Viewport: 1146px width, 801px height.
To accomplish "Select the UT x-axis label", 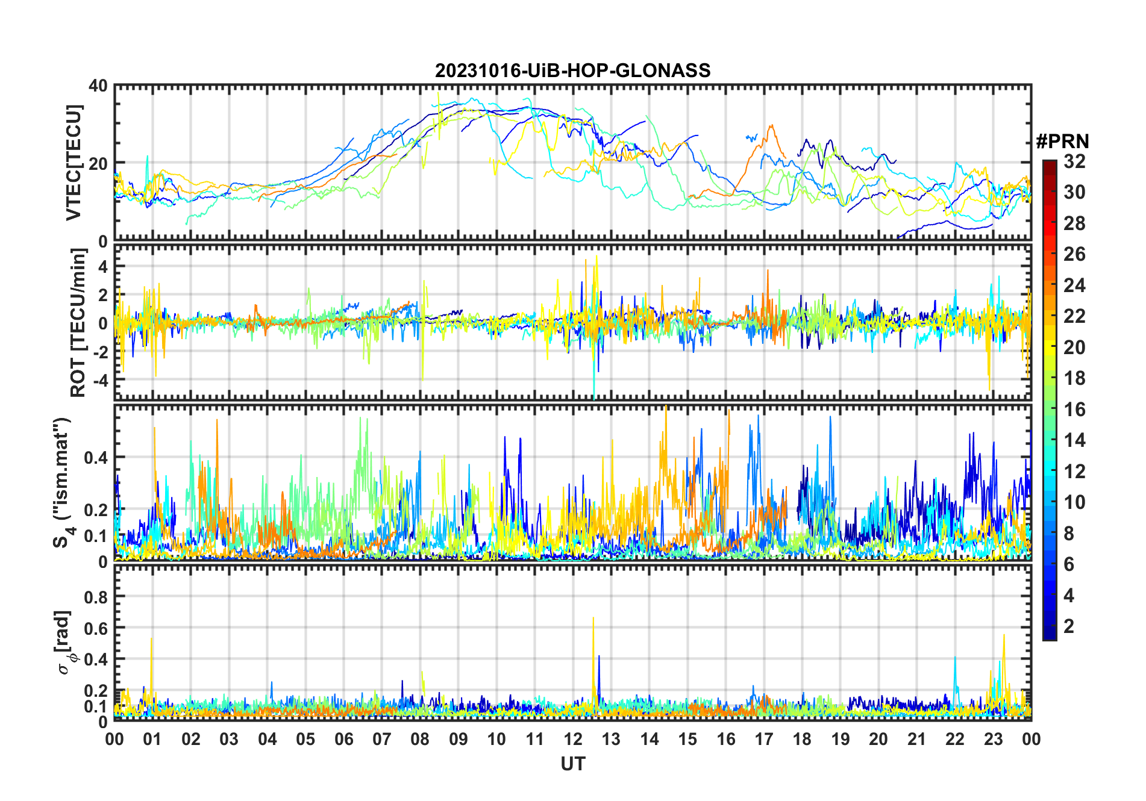I will (x=573, y=764).
